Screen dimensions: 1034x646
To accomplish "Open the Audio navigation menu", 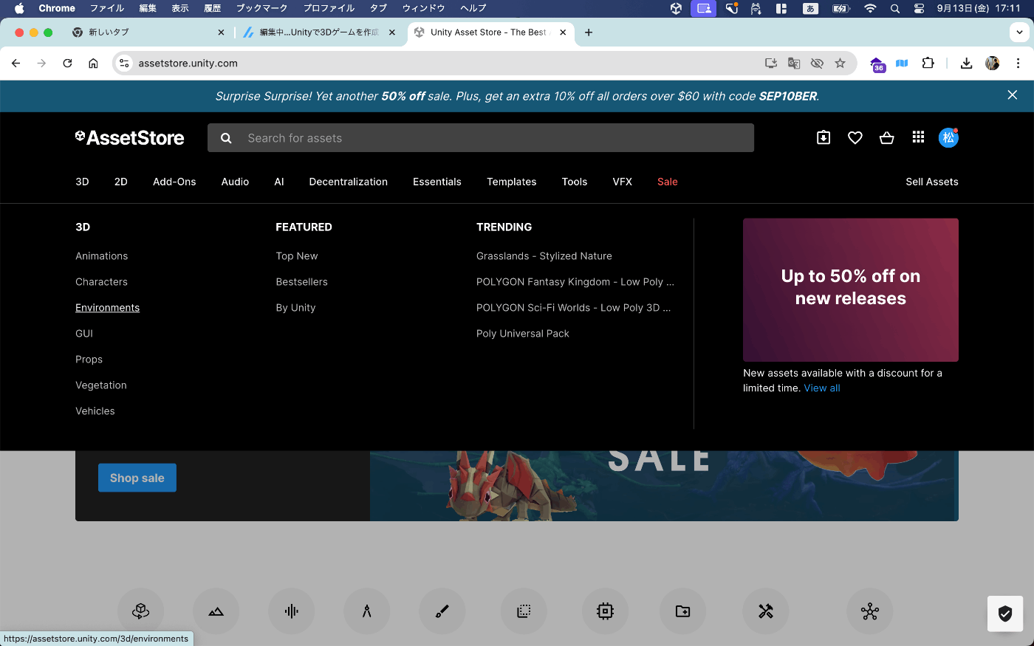I will (235, 182).
